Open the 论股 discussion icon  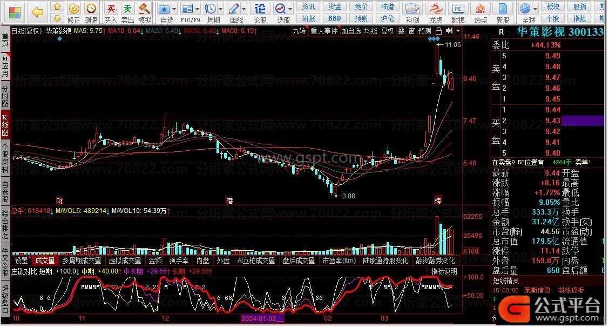(x=260, y=9)
